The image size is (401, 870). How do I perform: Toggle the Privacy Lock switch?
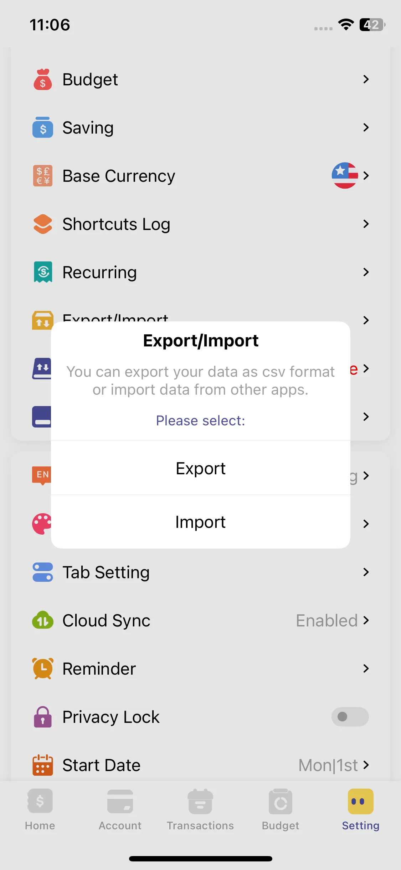tap(350, 717)
